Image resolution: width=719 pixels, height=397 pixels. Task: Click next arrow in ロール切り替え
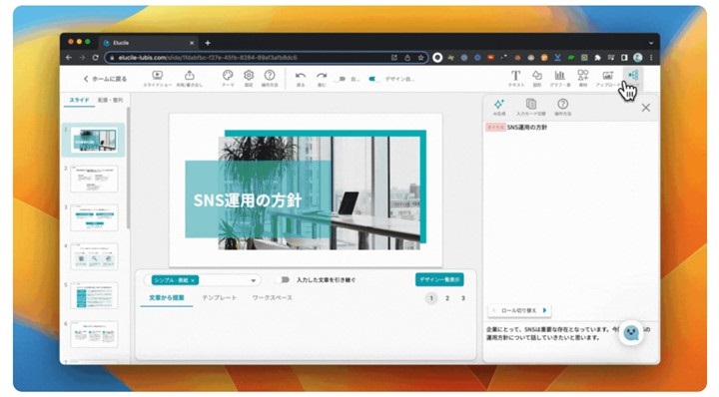click(x=545, y=310)
